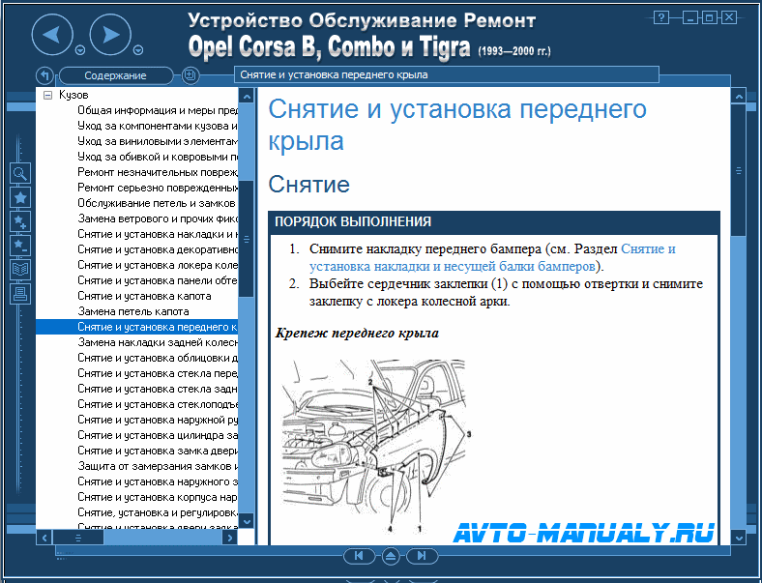
Task: Open Замена петель капота topic
Action: click(133, 311)
